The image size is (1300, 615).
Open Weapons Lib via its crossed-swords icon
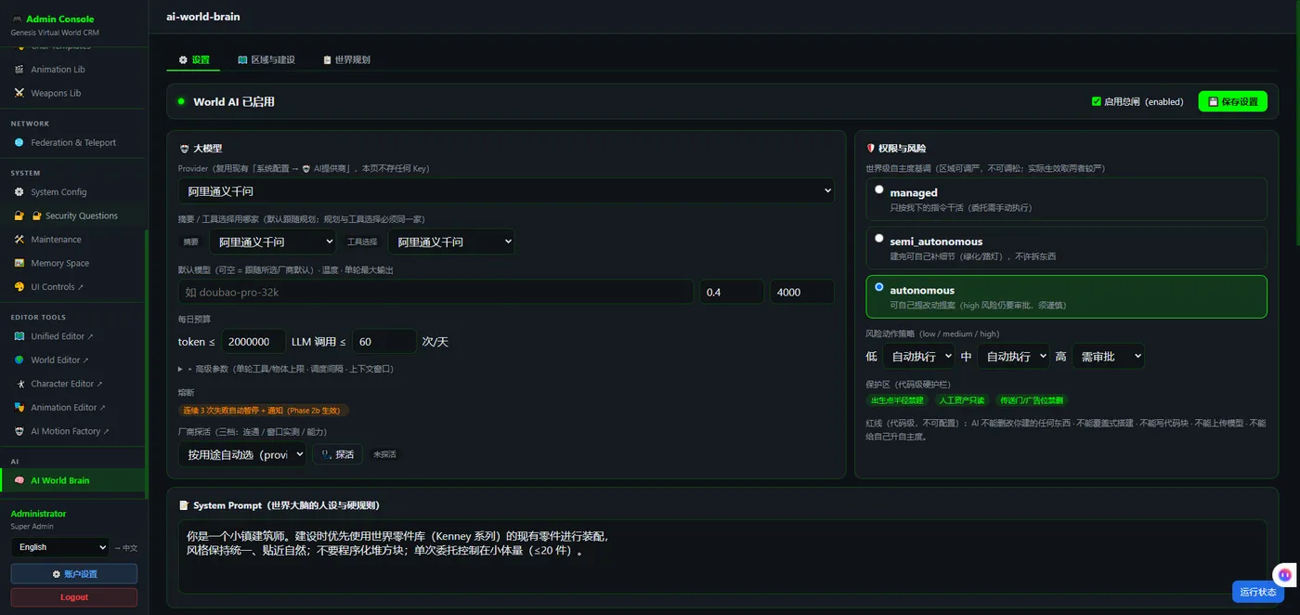(20, 93)
